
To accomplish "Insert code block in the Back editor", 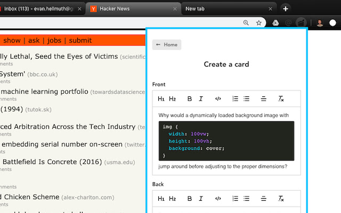I will click(x=218, y=199).
